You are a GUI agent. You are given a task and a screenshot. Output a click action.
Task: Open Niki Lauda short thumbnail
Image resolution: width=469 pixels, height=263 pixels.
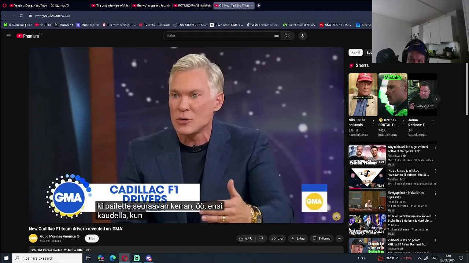(363, 95)
